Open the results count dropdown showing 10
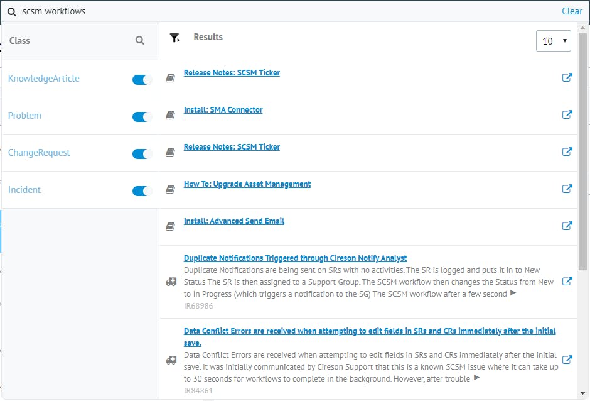Screen dimensions: 590x401 [x=553, y=41]
